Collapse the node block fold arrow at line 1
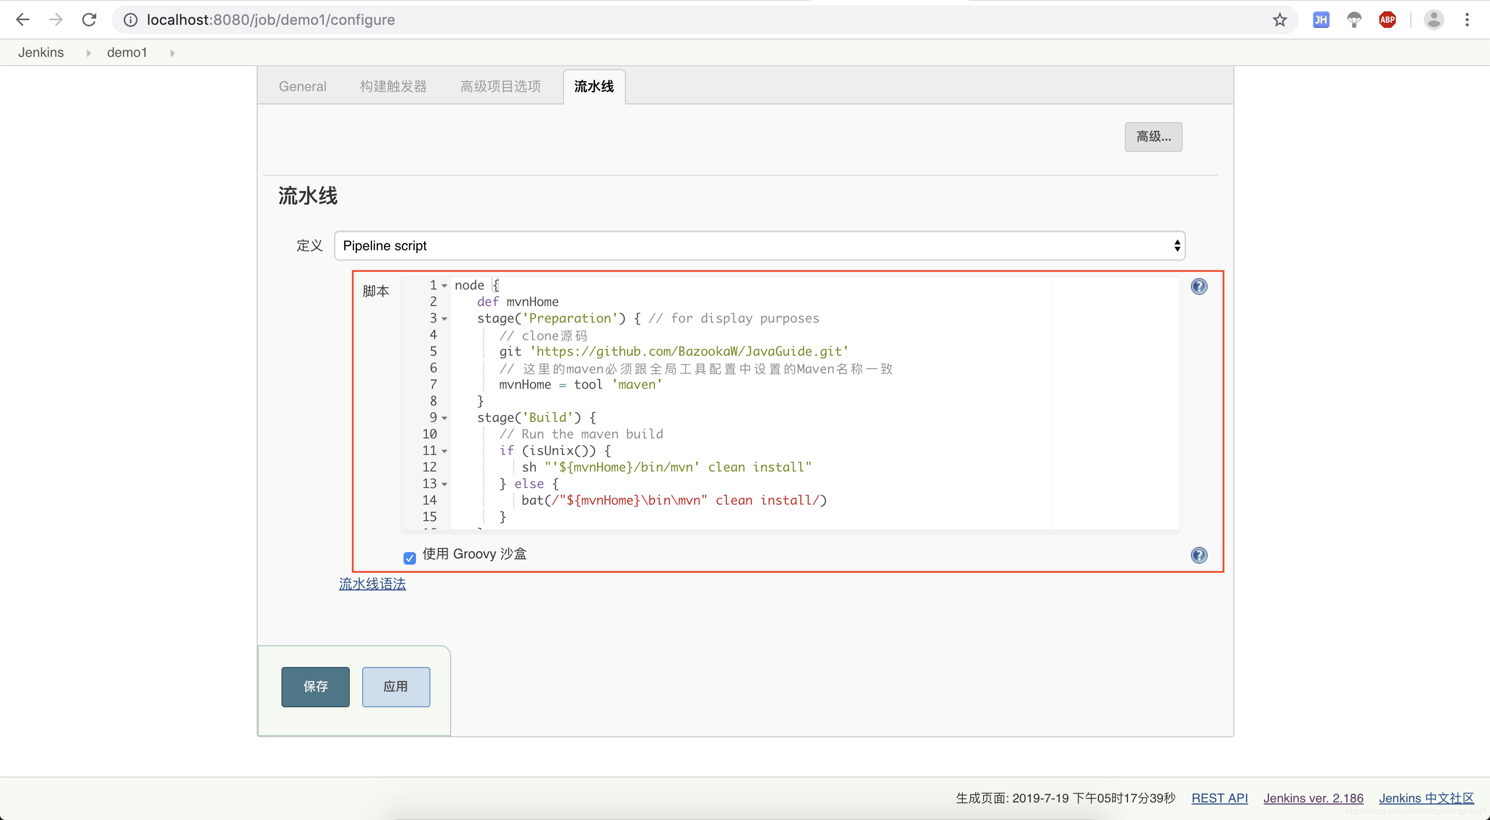 tap(444, 286)
